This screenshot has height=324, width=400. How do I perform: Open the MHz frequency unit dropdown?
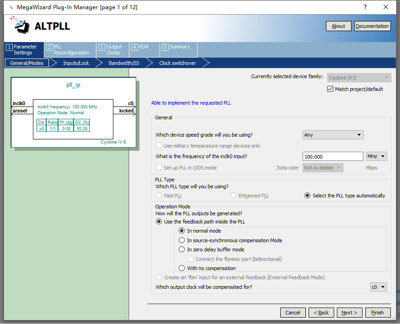pos(376,156)
